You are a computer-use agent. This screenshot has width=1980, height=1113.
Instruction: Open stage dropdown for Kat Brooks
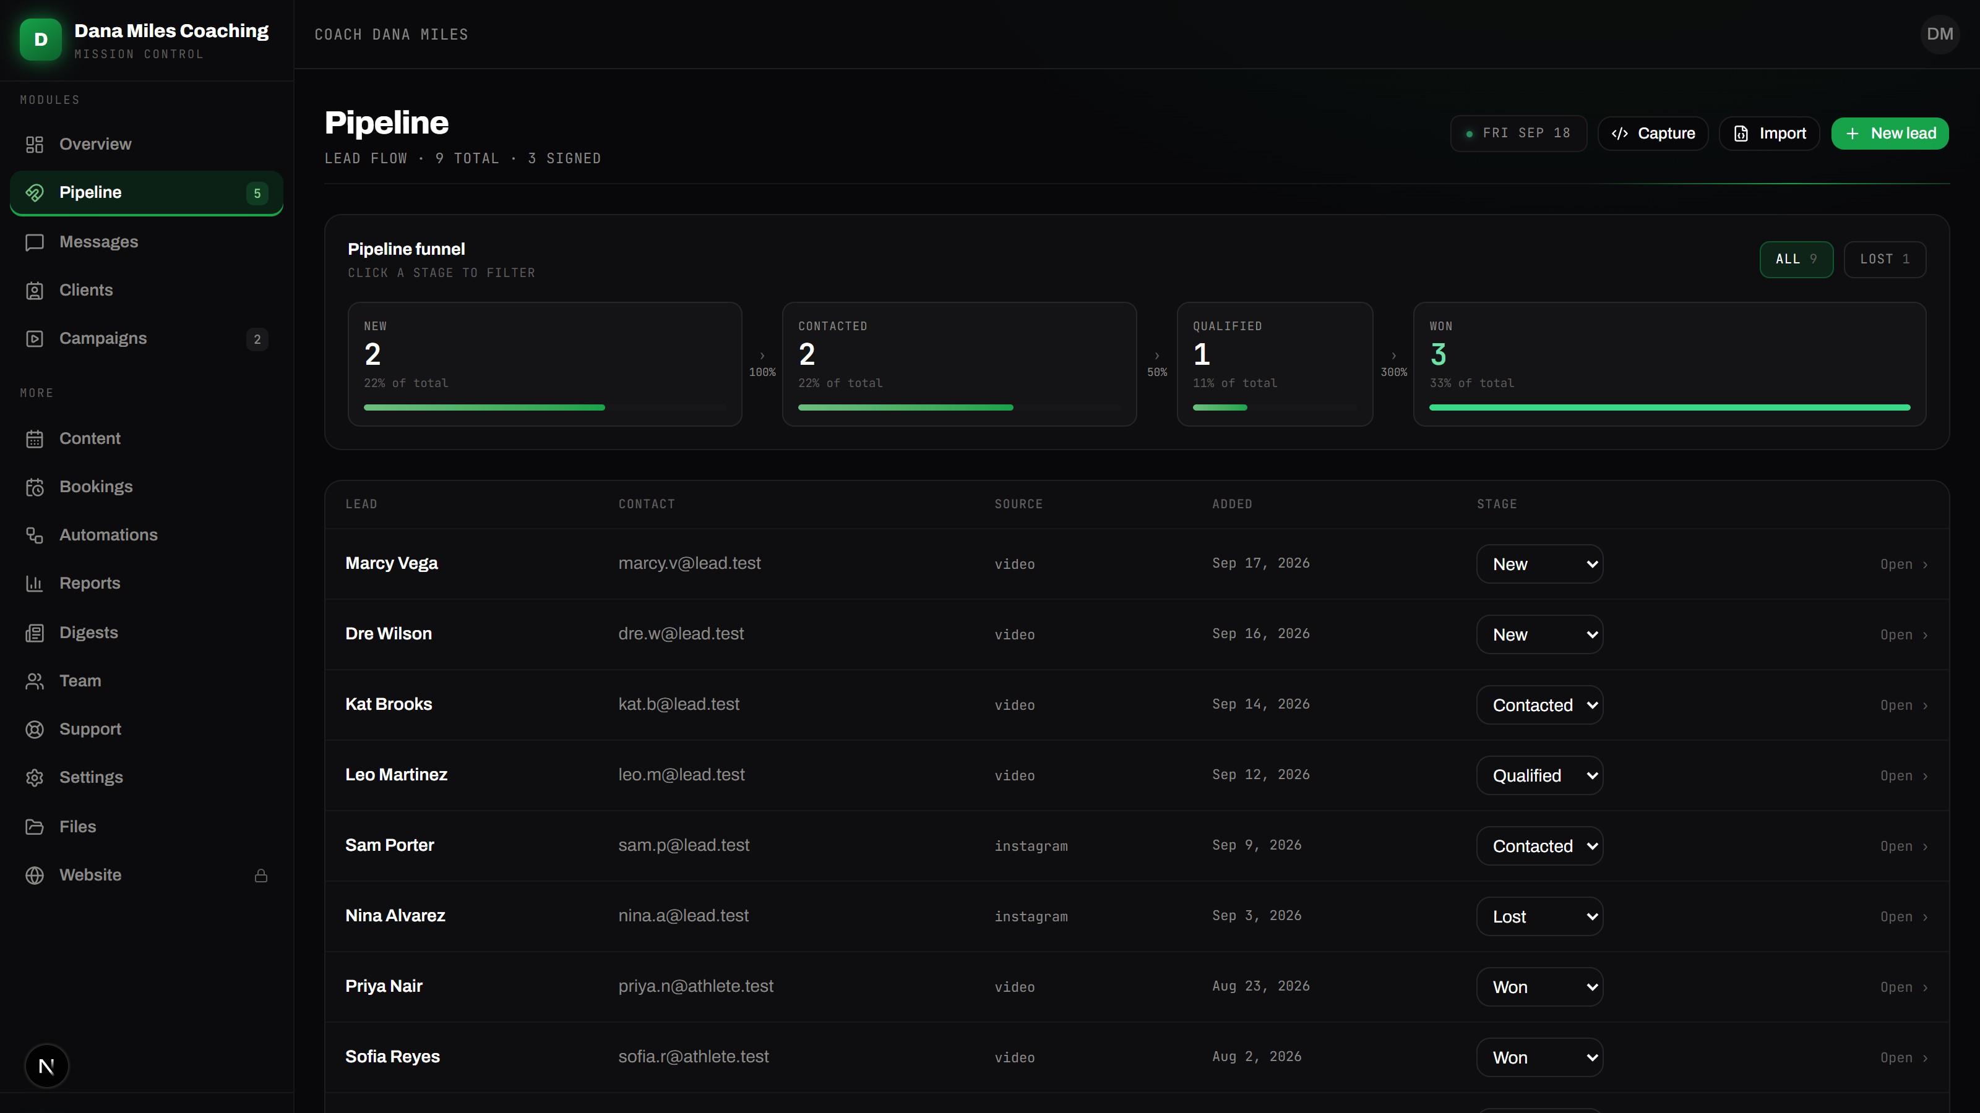[1539, 705]
